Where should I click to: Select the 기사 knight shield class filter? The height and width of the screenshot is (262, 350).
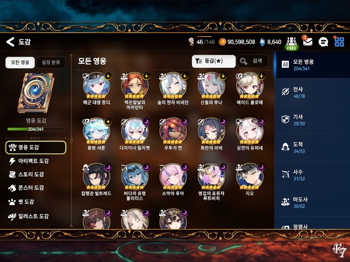tap(313, 119)
